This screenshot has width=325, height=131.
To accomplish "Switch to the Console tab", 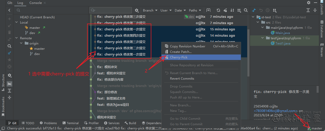I will tap(36, 3).
